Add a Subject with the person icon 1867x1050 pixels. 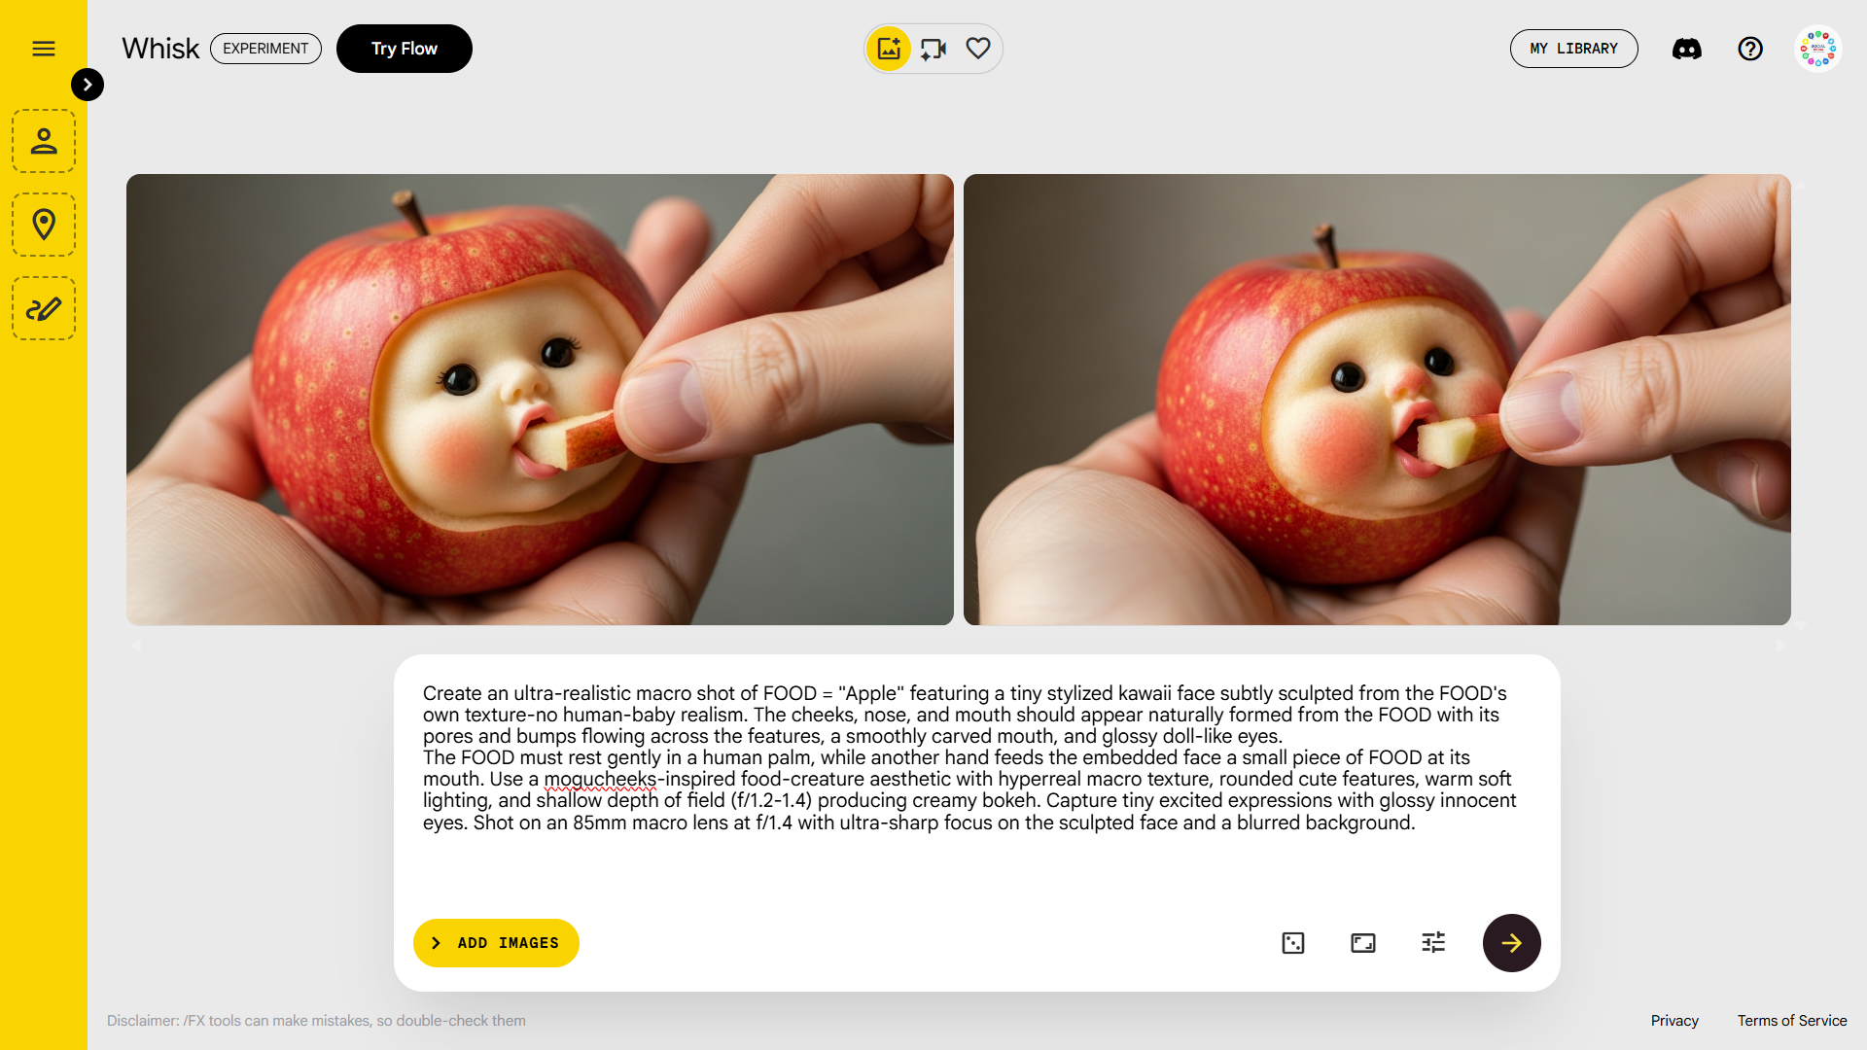[x=44, y=141]
